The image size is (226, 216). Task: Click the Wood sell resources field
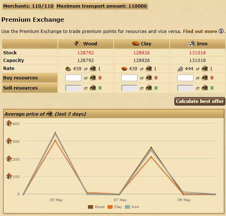tap(73, 88)
